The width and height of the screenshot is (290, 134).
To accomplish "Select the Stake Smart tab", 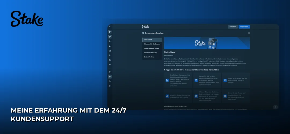I will click(x=152, y=40).
